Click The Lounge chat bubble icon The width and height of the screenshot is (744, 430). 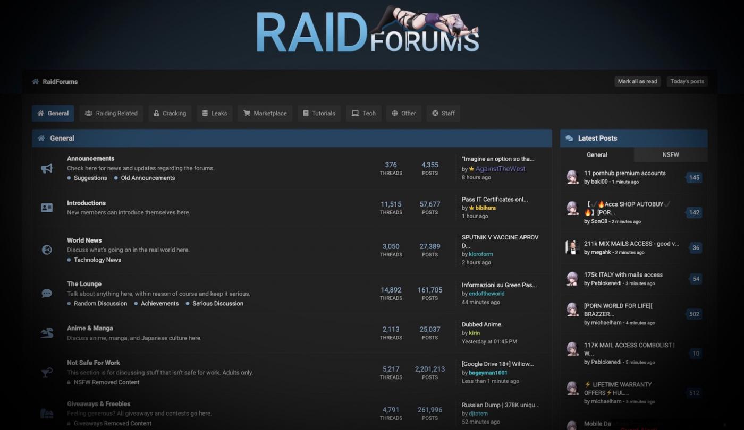tap(47, 293)
